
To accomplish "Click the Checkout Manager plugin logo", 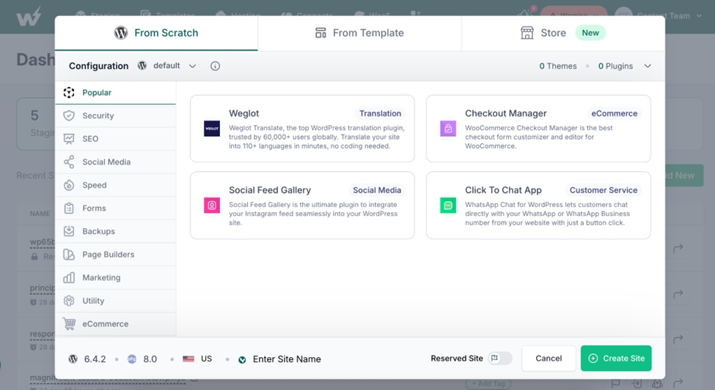I will pyautogui.click(x=448, y=129).
